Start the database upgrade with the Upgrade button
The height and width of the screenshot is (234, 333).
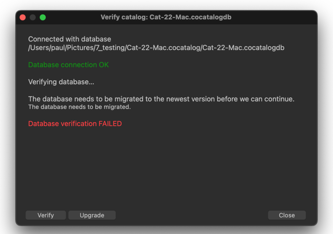92,215
